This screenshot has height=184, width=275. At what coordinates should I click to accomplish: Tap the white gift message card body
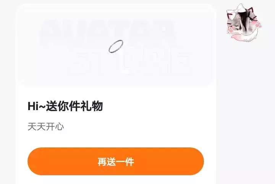point(116,94)
